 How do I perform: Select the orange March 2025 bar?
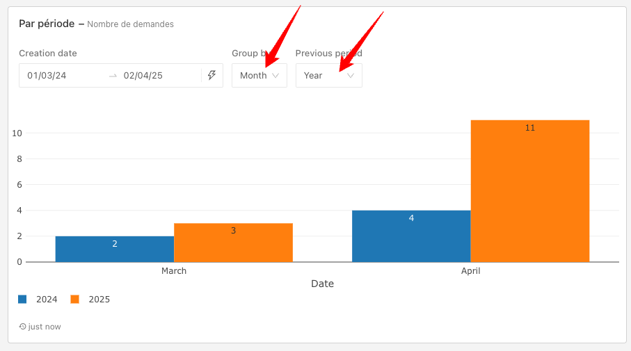(233, 243)
